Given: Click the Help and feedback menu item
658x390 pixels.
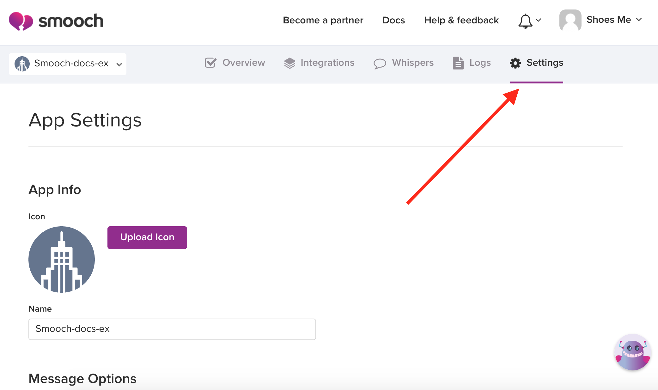Looking at the screenshot, I should [x=461, y=19].
